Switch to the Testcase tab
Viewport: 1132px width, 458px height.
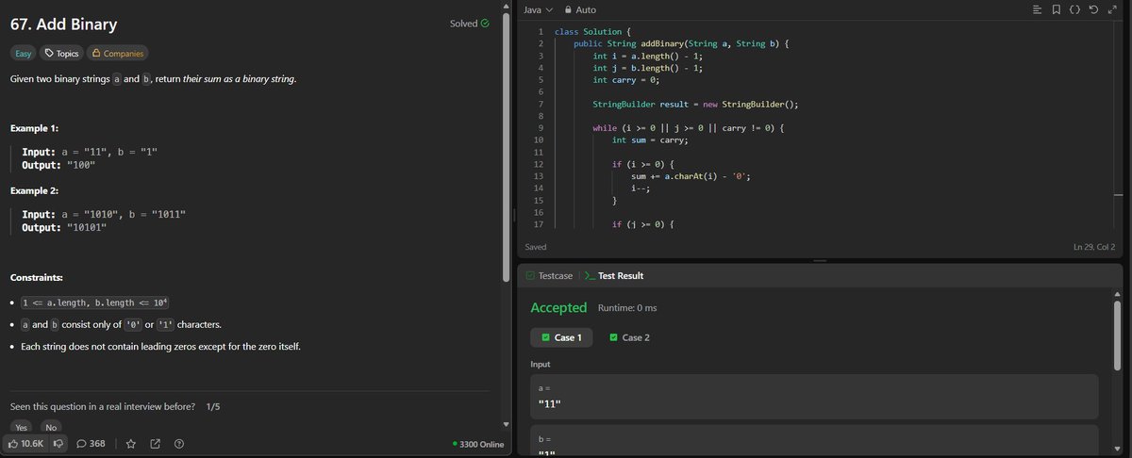click(x=549, y=276)
